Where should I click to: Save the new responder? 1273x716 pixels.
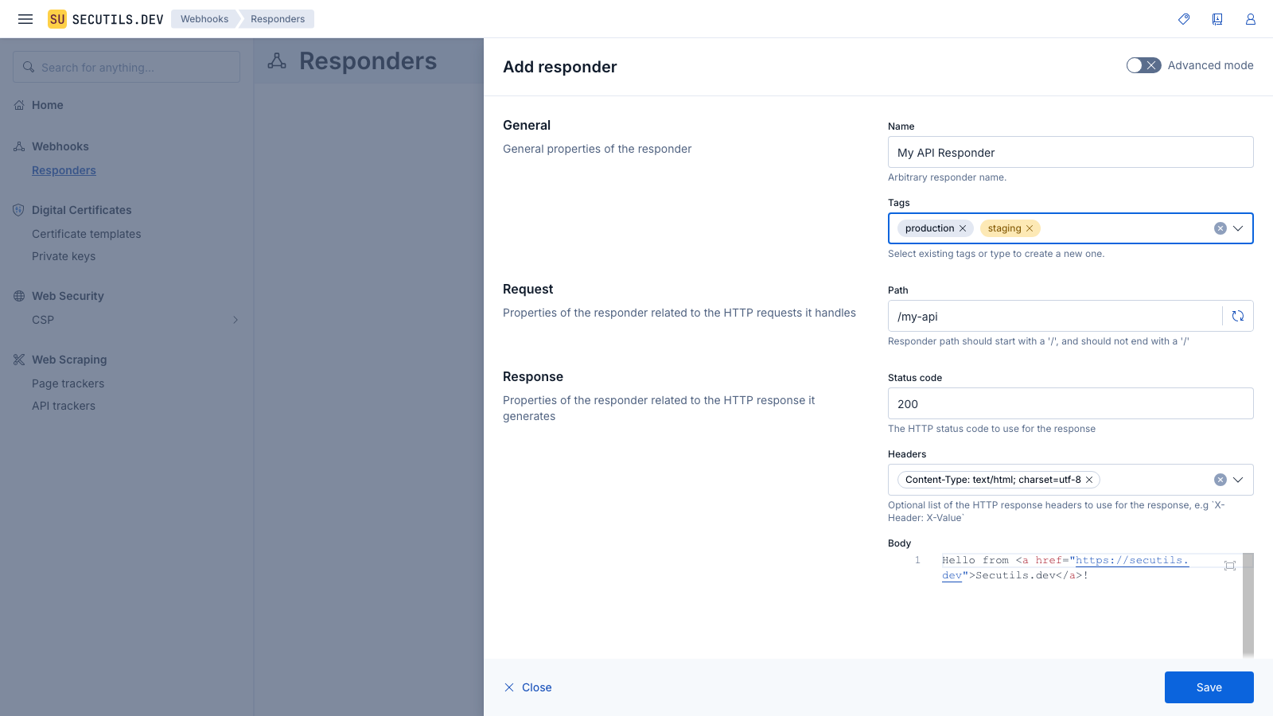pyautogui.click(x=1209, y=687)
